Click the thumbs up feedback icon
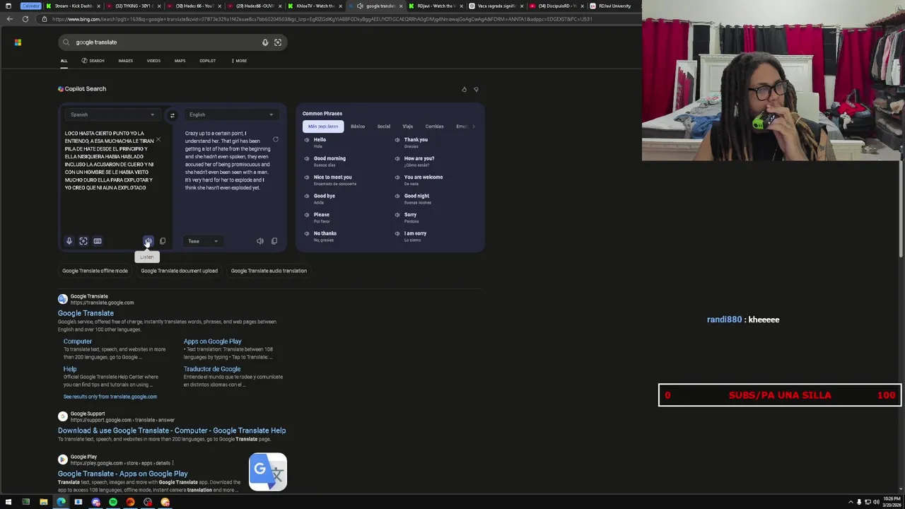Viewport: 905px width, 509px height. [x=464, y=89]
